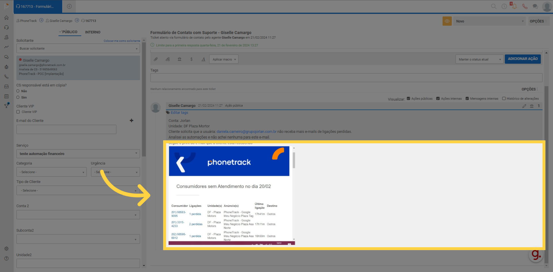Click the paperclip attach icon in the editor toolbar
This screenshot has width=553, height=272.
click(x=156, y=59)
